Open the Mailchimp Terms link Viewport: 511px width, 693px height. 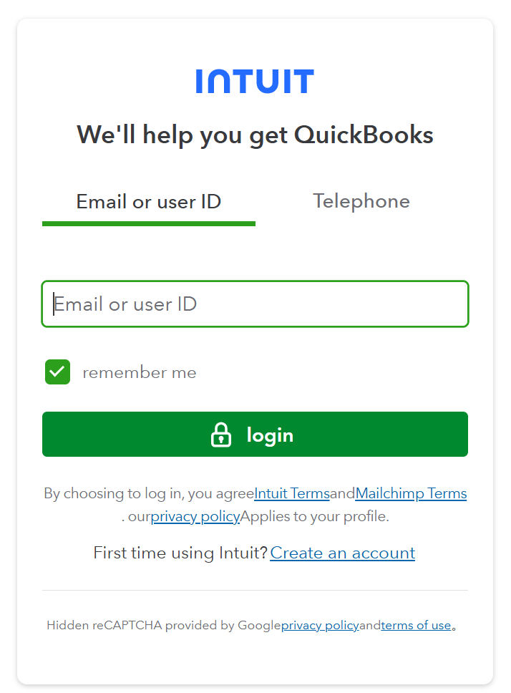coord(411,493)
